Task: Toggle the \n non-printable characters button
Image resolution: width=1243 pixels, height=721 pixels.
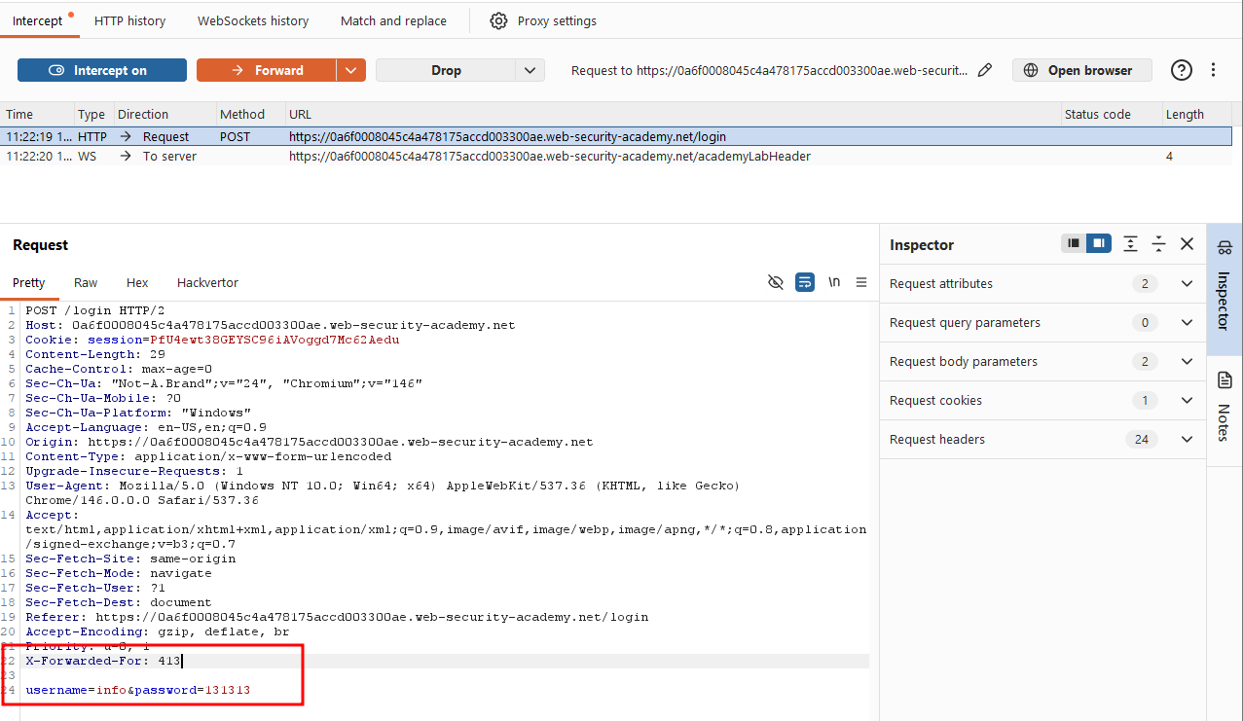Action: 834,282
